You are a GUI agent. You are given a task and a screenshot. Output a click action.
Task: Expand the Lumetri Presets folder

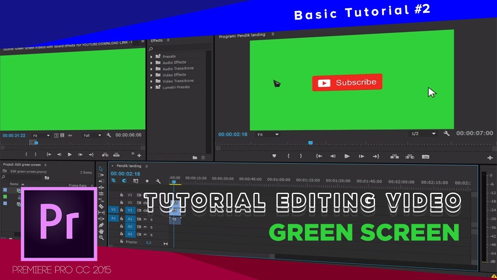click(x=152, y=87)
